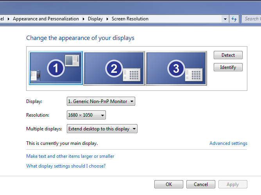Select monitor 2 thumbnail
Screen dimensions: 261x195
(114, 69)
